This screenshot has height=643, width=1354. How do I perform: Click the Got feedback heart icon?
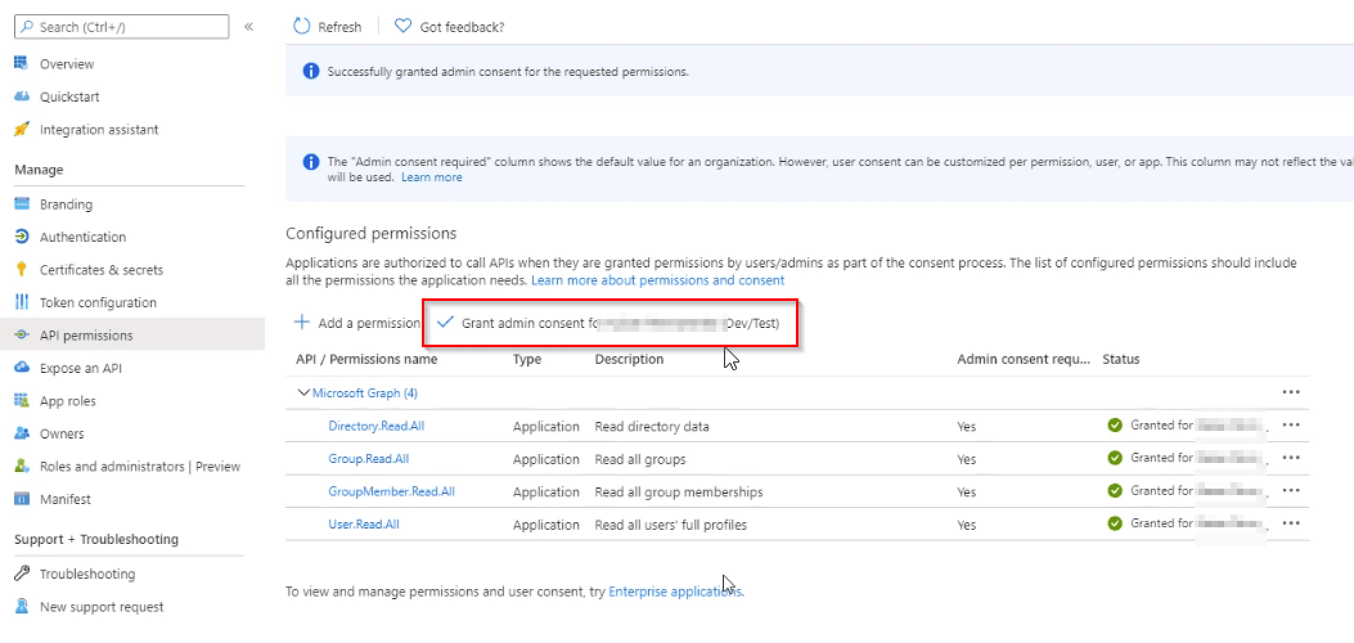[402, 26]
